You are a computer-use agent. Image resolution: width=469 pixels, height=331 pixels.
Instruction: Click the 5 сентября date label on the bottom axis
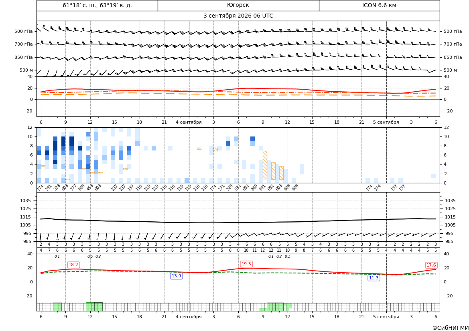386,317
